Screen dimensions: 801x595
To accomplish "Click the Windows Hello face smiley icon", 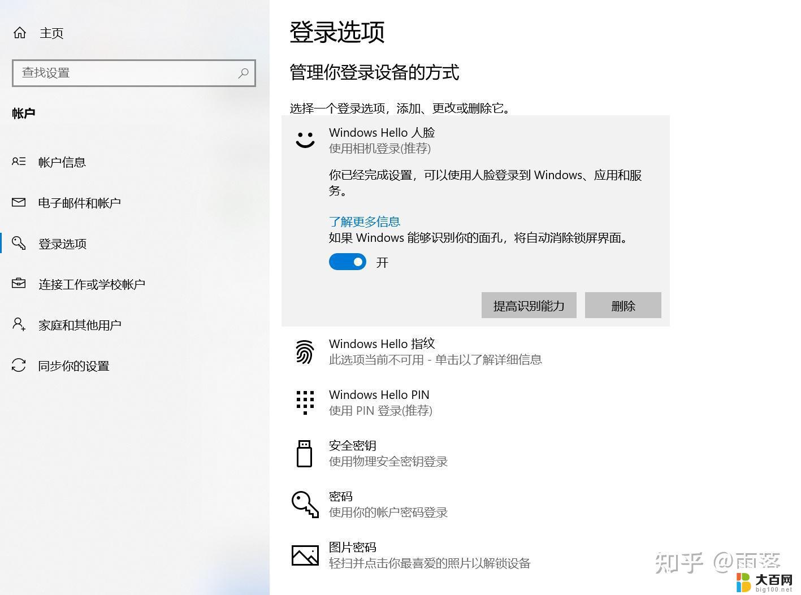I will [x=305, y=140].
